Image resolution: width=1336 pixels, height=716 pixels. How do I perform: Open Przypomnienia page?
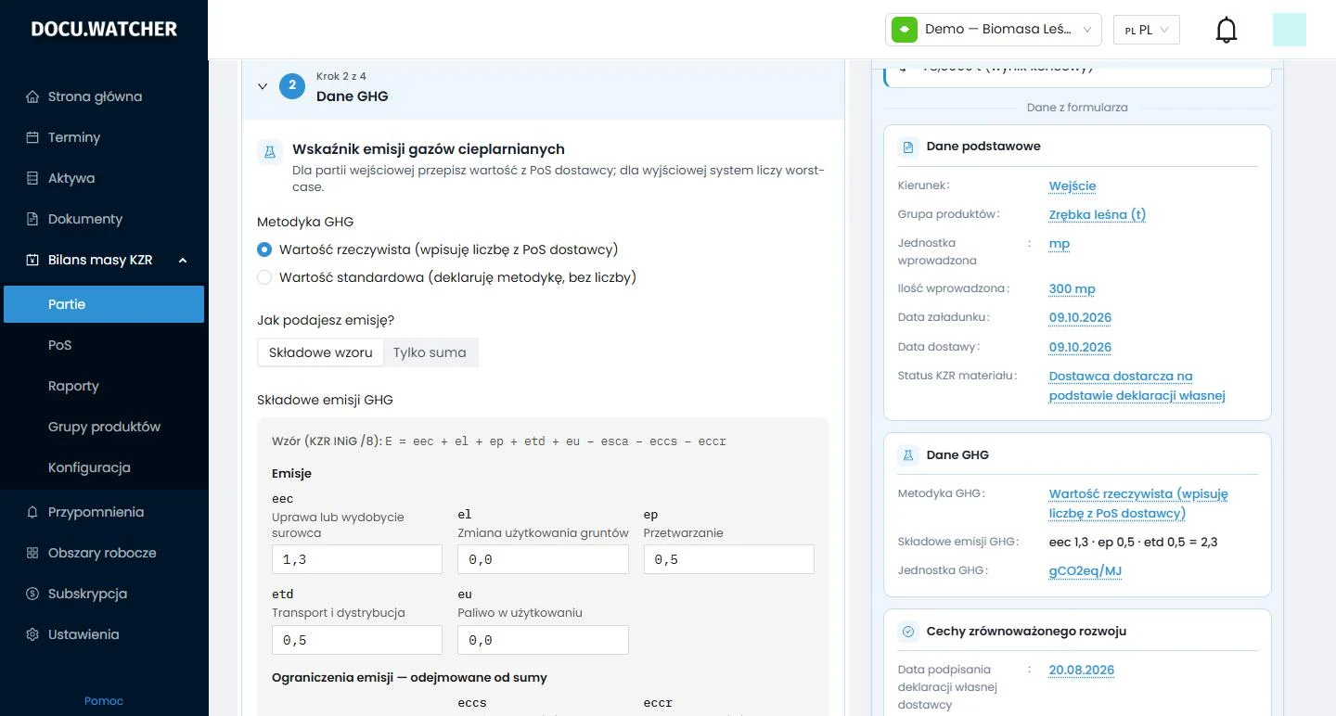coord(104,512)
